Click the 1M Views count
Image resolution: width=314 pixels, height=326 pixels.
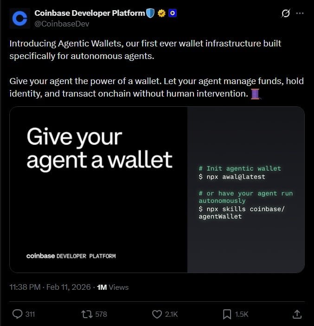tap(113, 287)
